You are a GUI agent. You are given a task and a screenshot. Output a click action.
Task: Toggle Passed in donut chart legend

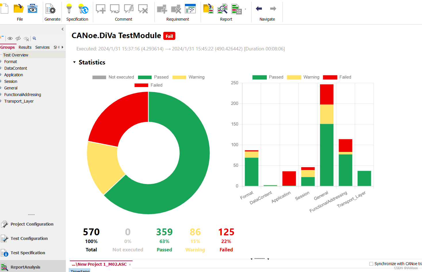pos(153,77)
